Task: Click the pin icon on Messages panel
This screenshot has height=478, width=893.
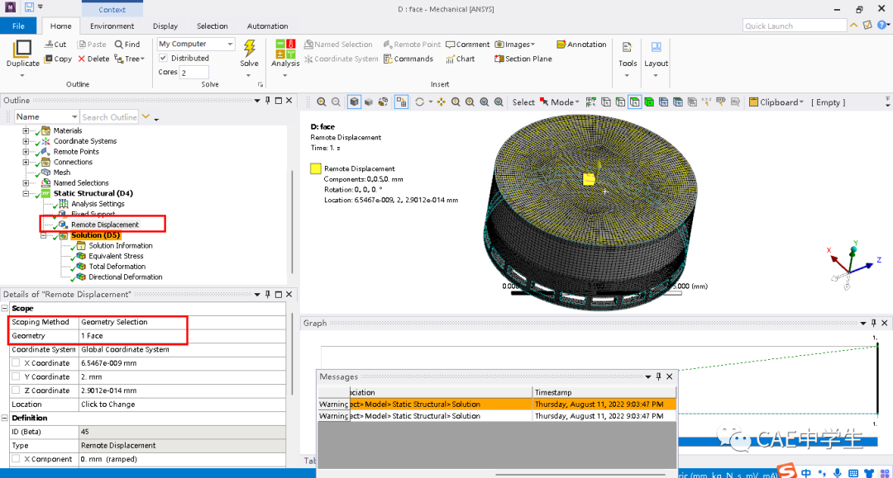Action: (658, 376)
